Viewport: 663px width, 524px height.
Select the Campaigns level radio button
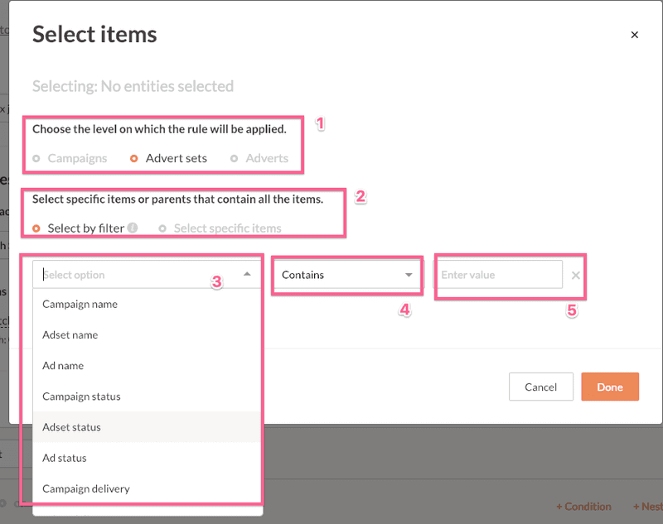point(36,158)
